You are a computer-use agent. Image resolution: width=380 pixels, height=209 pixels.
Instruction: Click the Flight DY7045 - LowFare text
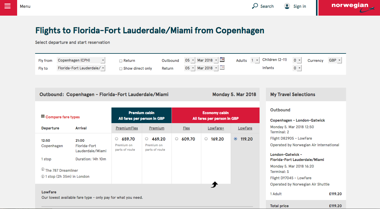click(x=291, y=178)
